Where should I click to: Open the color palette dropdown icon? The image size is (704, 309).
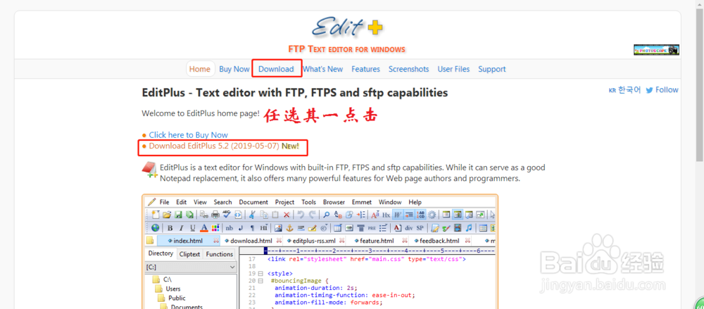point(215,228)
